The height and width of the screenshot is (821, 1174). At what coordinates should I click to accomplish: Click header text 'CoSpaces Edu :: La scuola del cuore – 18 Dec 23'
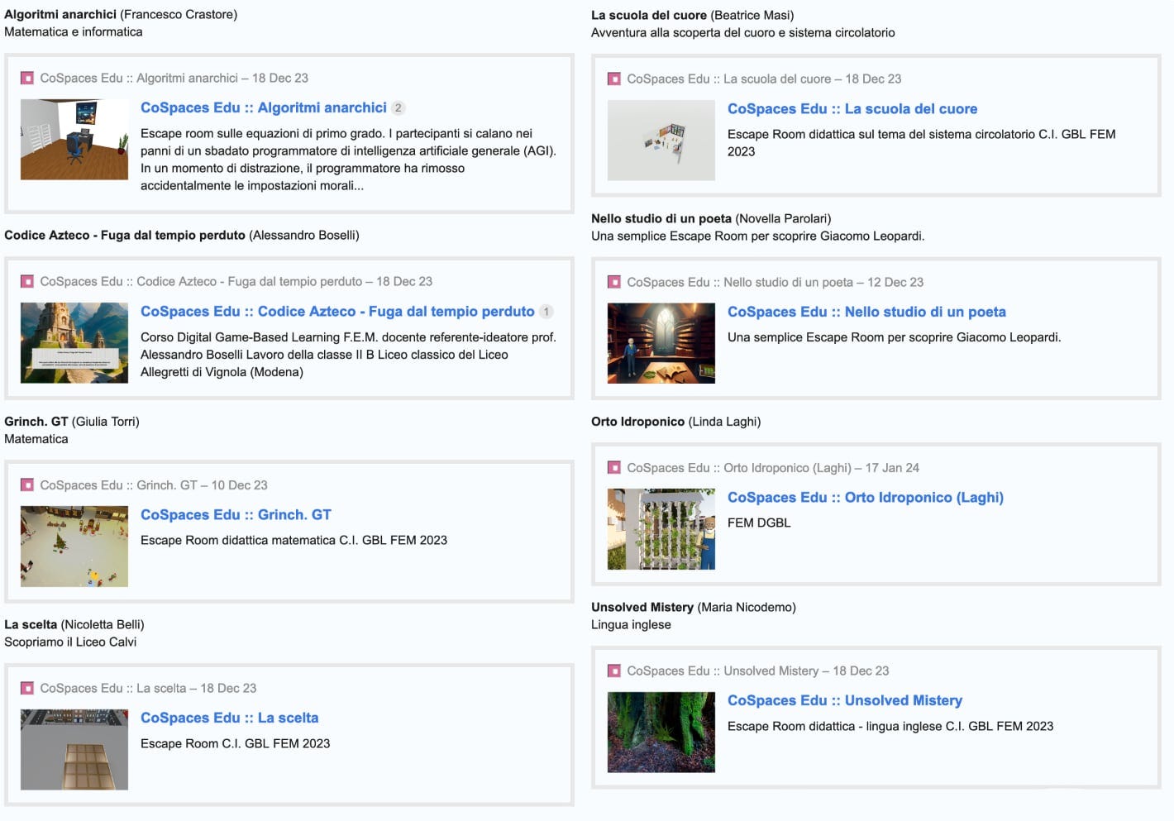(x=764, y=79)
